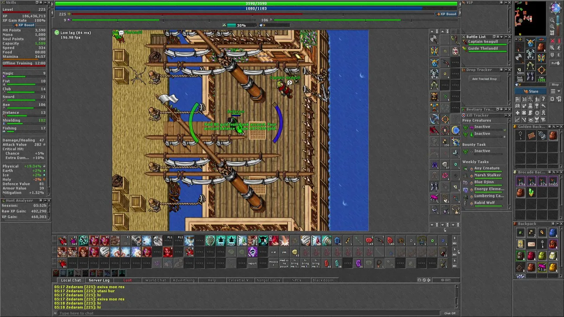Screen dimensions: 564x317
Task: Collapse the Kill Tracker panel
Action: pos(506,115)
